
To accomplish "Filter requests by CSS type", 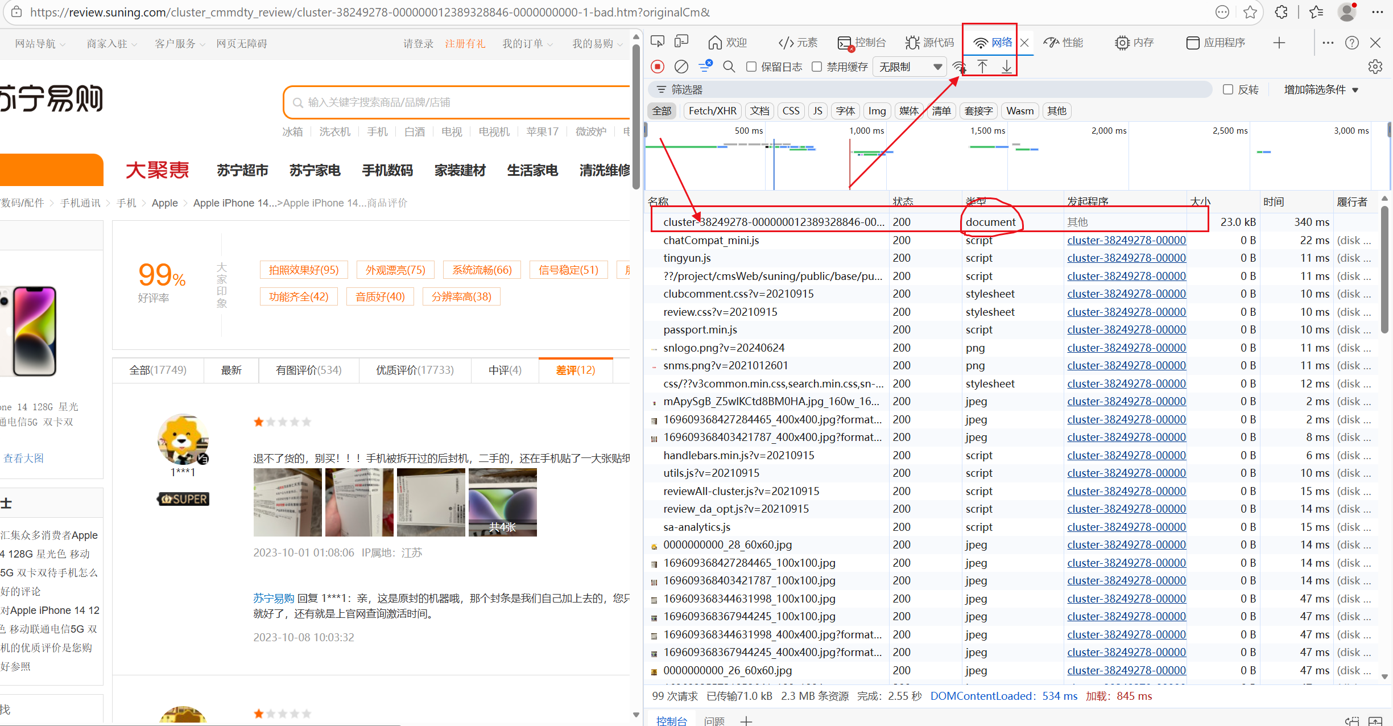I will (791, 111).
